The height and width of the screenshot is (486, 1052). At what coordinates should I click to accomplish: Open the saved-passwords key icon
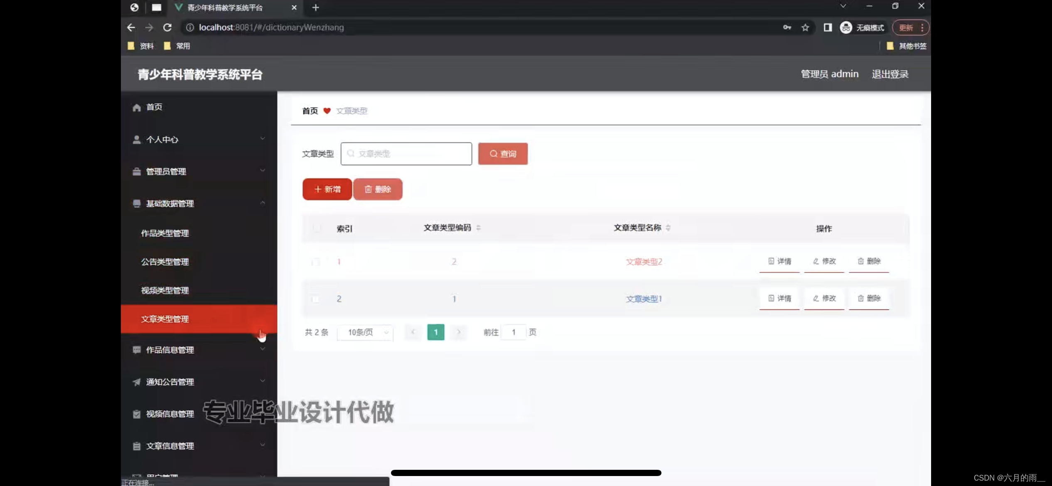pos(787,27)
